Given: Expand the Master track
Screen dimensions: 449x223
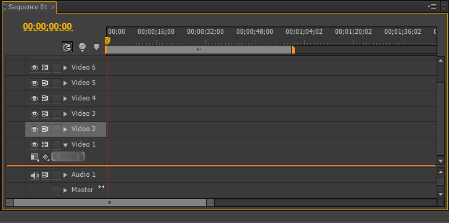Looking at the screenshot, I should pyautogui.click(x=65, y=190).
